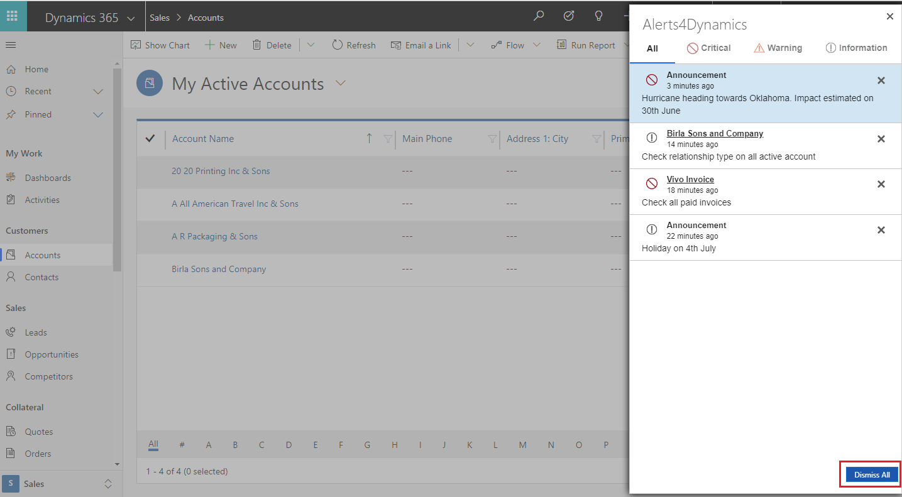Dismiss the Vivo Invoice alert
The height and width of the screenshot is (497, 902).
(881, 184)
